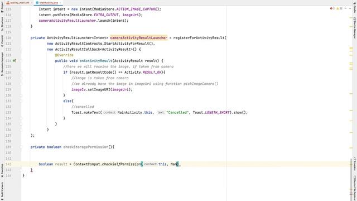Click the RESULT_OK constant

point(152,72)
